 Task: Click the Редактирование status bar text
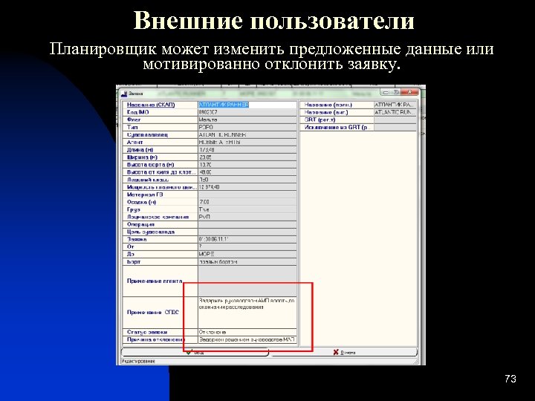click(138, 361)
